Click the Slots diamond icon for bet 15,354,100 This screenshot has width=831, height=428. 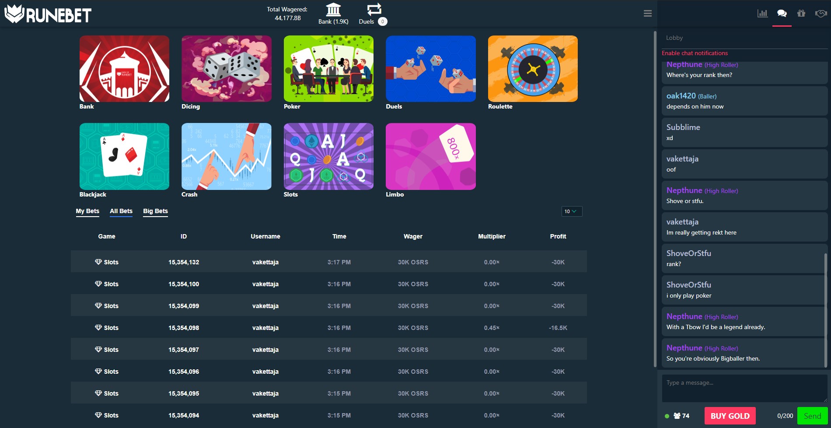(98, 284)
